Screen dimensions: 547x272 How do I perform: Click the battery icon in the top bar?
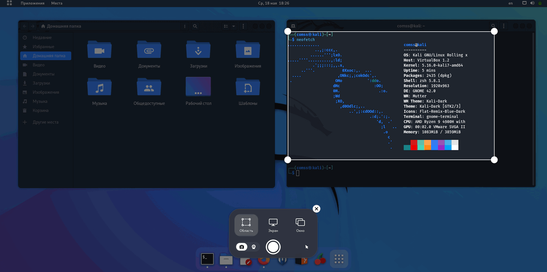click(x=540, y=3)
